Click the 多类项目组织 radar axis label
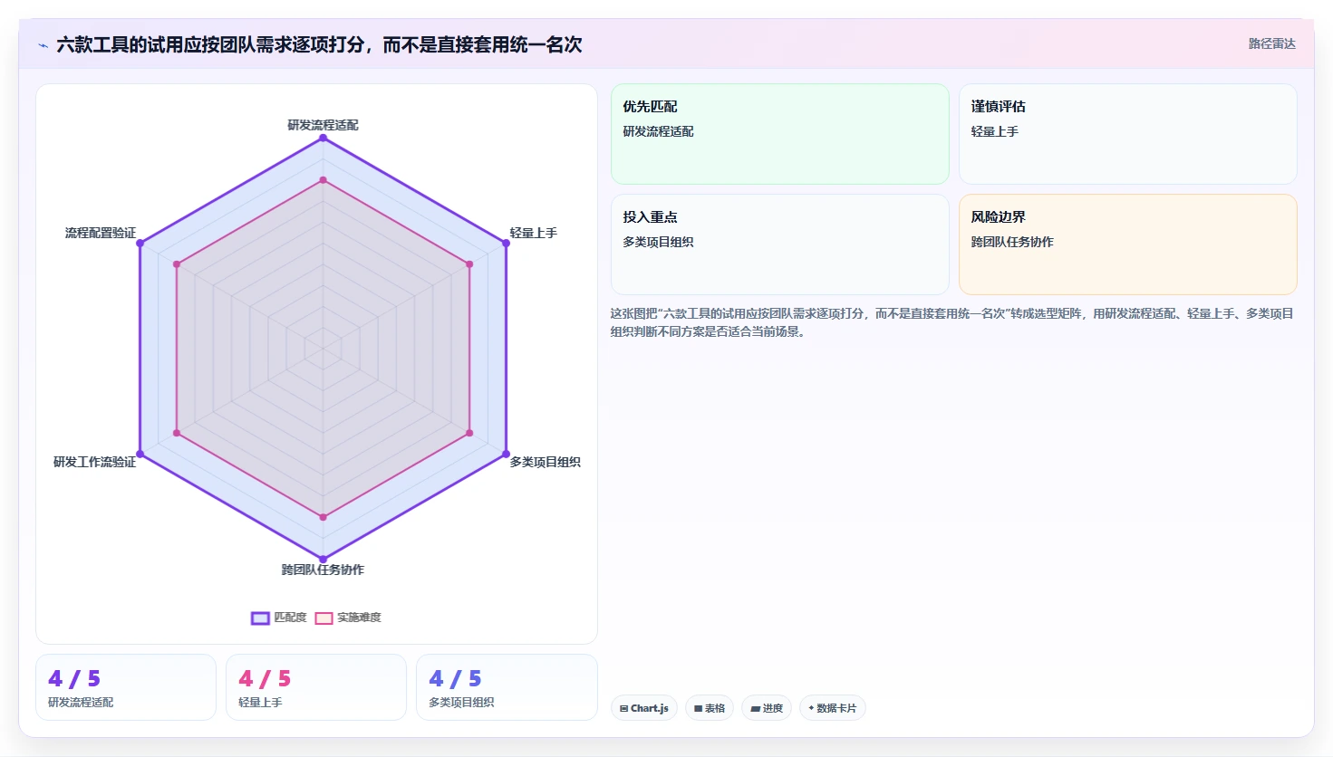 coord(545,462)
